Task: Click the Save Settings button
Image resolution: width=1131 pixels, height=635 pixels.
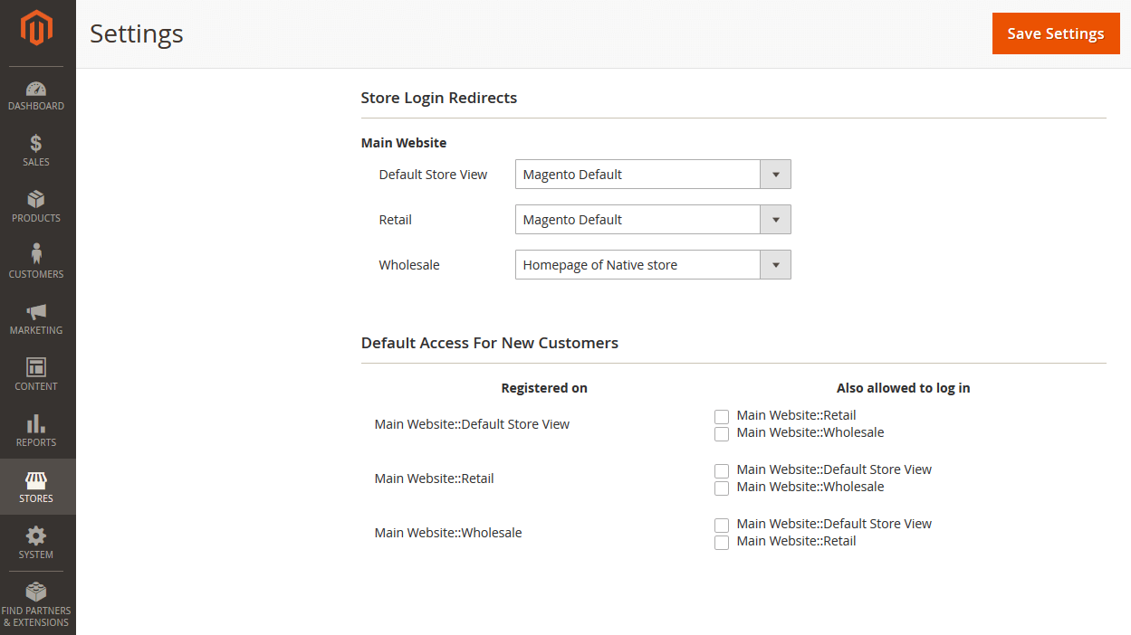Action: point(1055,33)
